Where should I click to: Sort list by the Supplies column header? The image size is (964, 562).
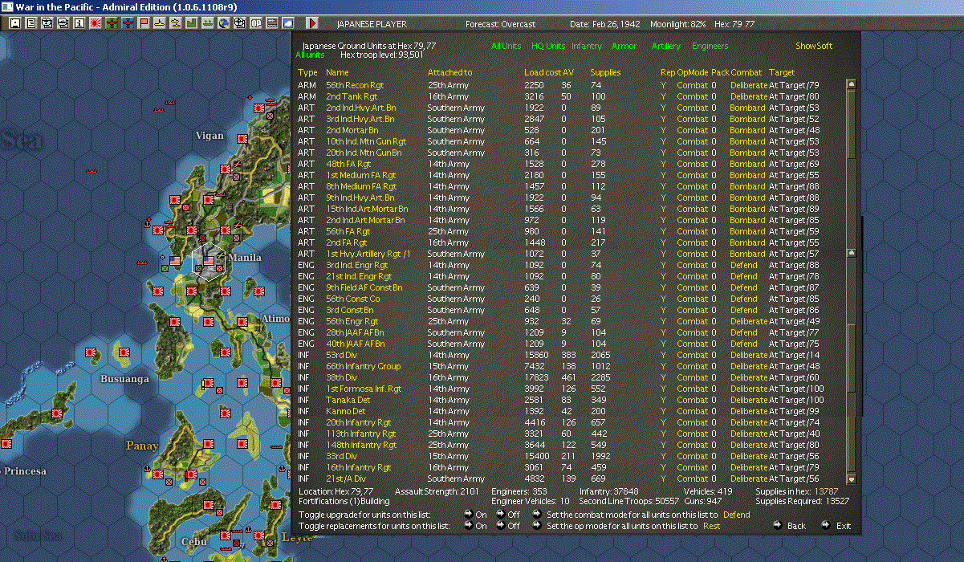(606, 72)
